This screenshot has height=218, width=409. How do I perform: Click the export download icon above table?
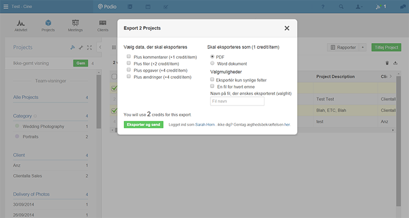click(396, 63)
